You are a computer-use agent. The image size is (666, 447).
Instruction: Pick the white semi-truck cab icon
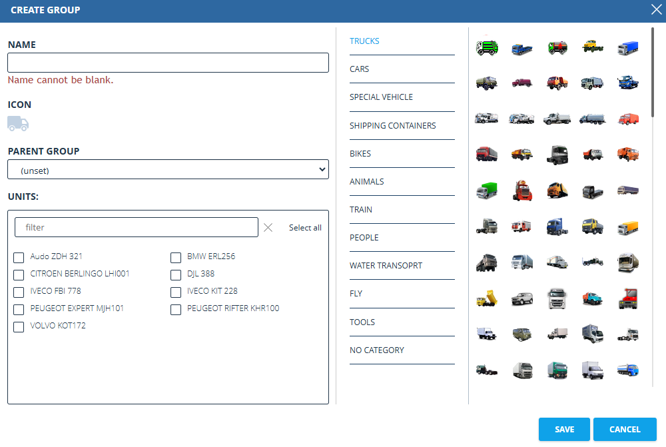[557, 298]
